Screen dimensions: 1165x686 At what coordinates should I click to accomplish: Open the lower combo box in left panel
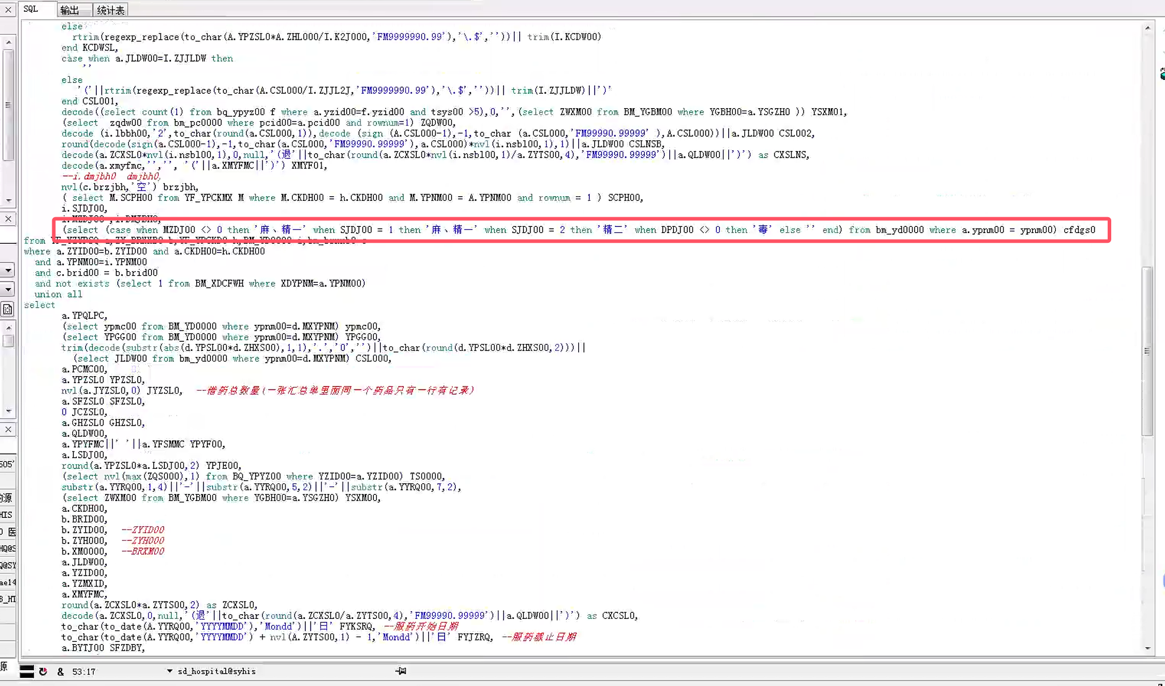[x=8, y=289]
